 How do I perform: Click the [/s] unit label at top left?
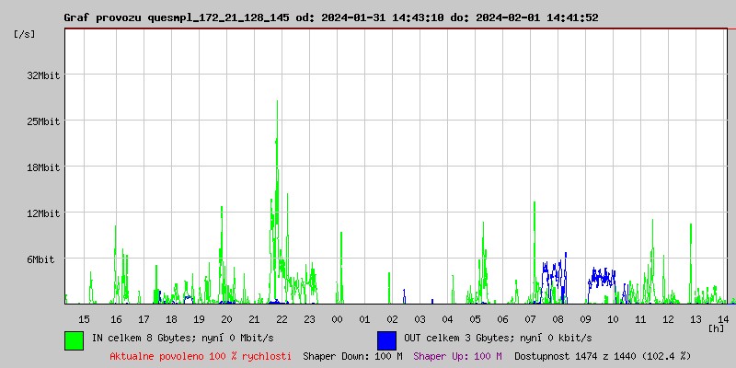(x=25, y=34)
